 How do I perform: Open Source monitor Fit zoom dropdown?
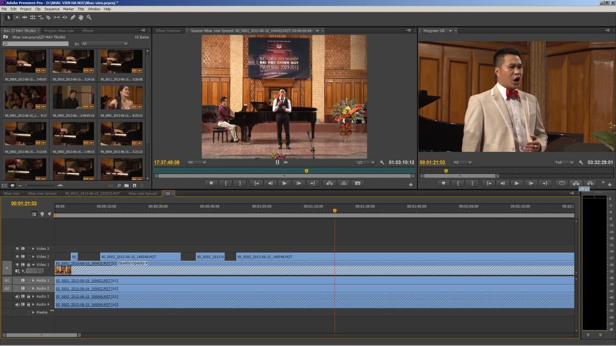[x=196, y=162]
